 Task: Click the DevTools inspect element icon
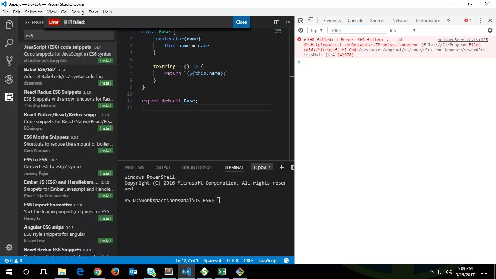click(301, 20)
